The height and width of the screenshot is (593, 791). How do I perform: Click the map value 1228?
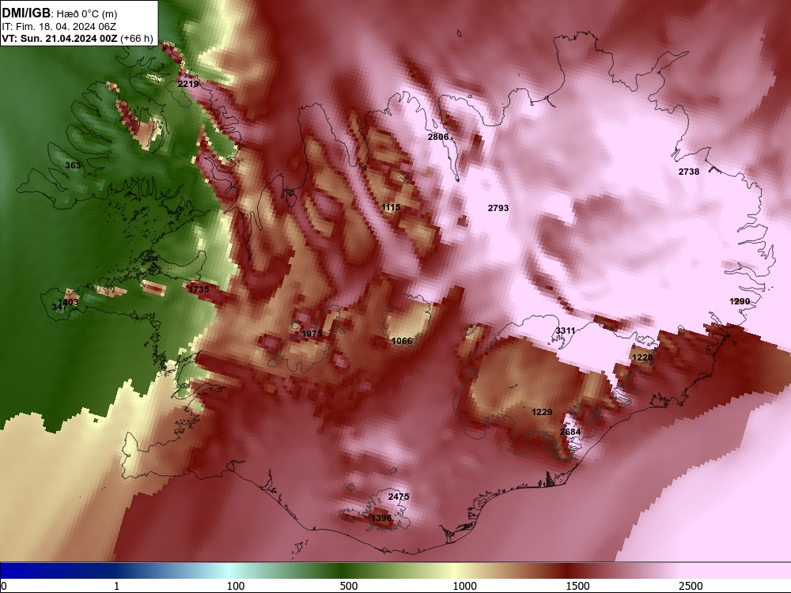[x=642, y=357]
